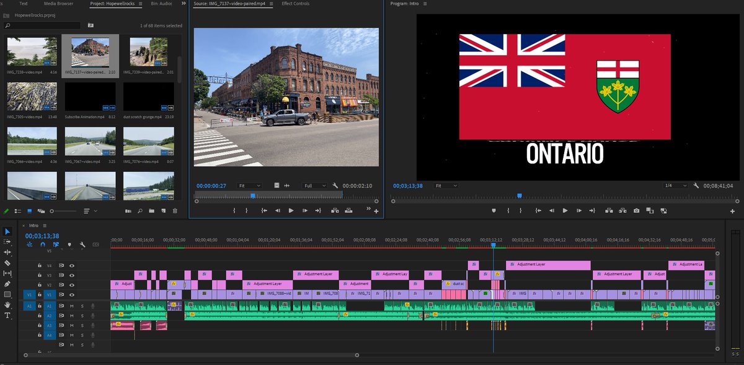
Task: Open Program monitor zoom Fit dropdown
Action: coord(446,186)
